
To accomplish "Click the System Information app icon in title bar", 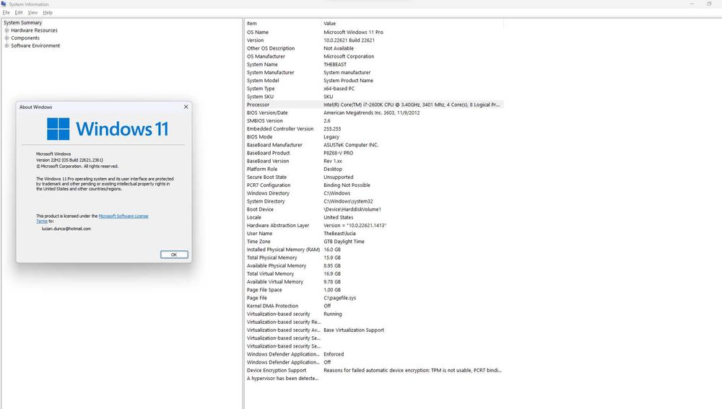I will pyautogui.click(x=4, y=4).
